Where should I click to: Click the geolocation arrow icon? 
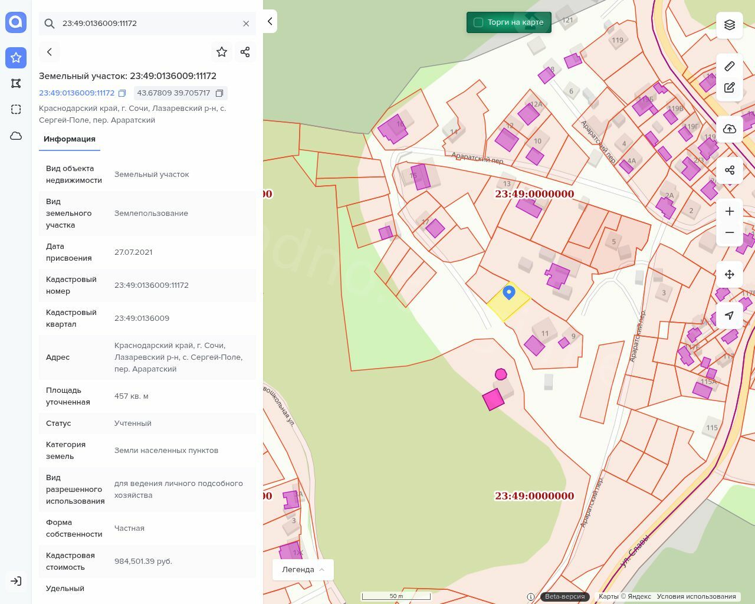(730, 316)
